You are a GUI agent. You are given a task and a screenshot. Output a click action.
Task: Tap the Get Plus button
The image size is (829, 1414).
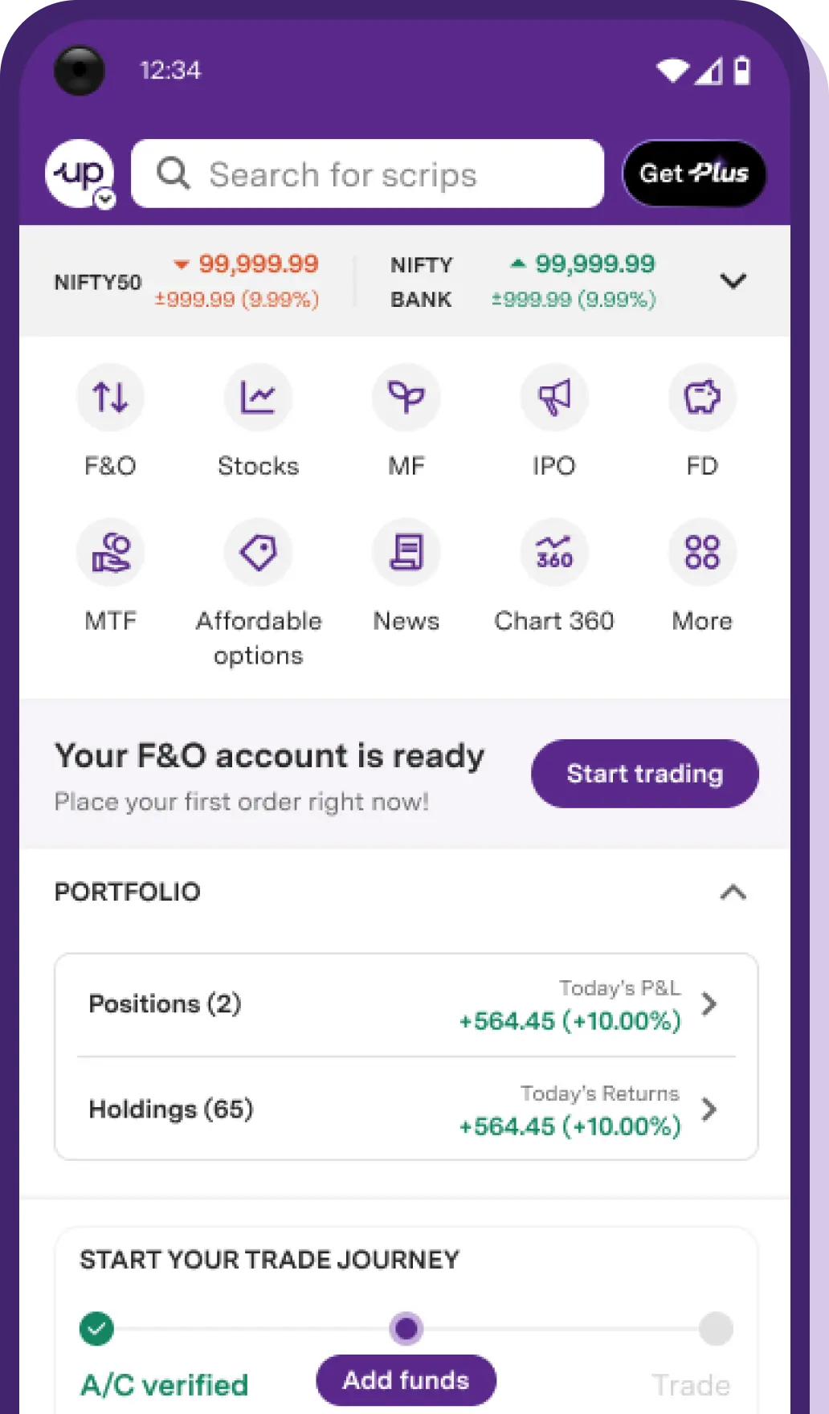[694, 174]
